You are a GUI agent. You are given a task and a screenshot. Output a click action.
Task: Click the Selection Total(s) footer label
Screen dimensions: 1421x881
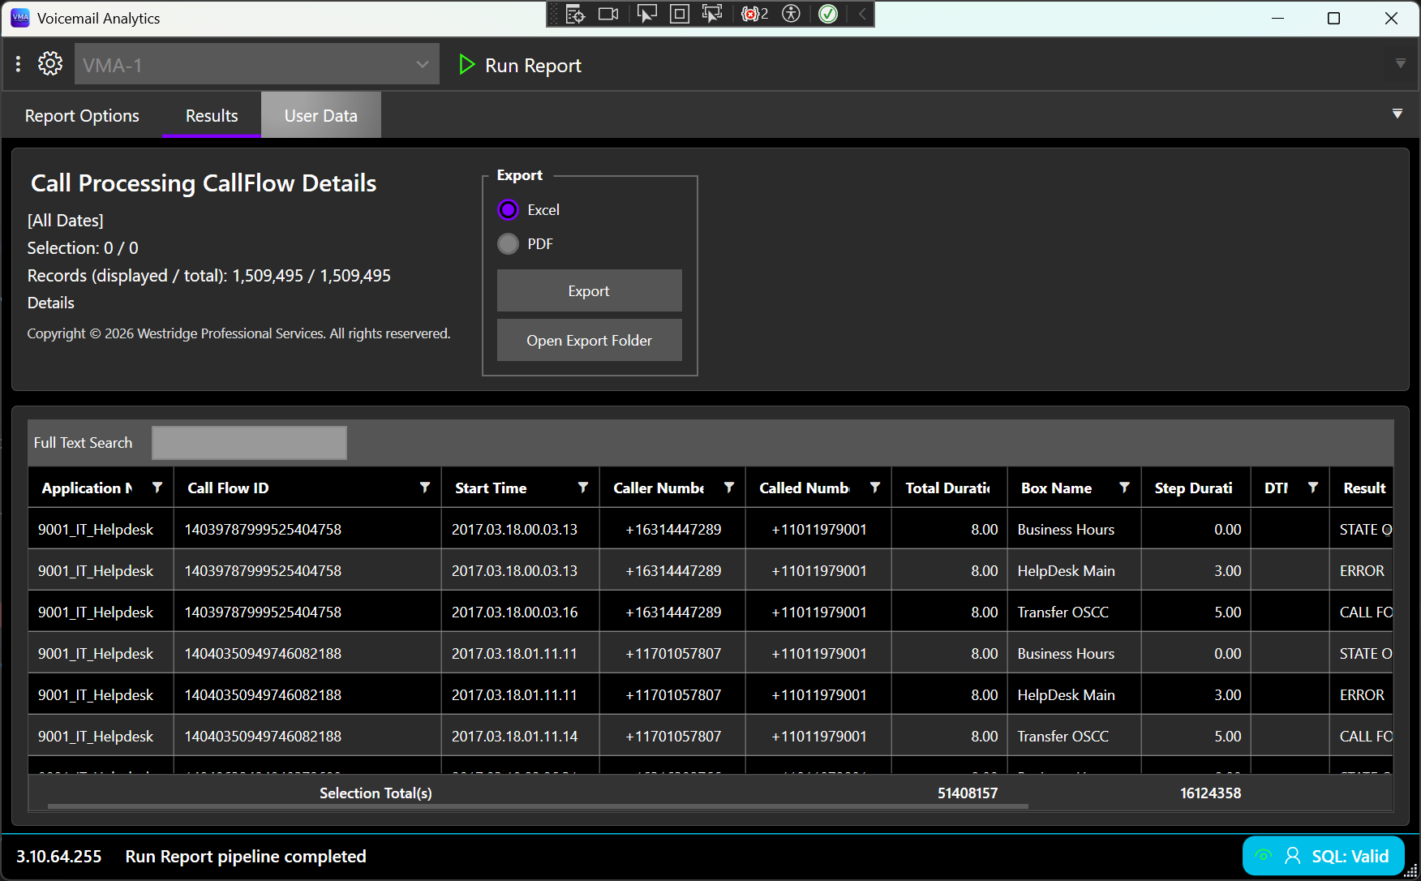click(x=376, y=793)
